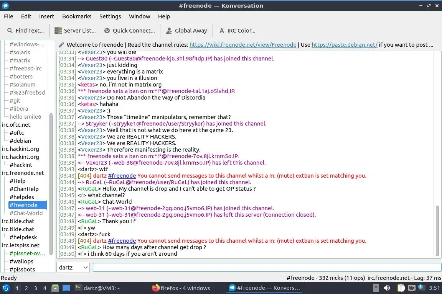Screen dimensions: 442x294
Task: Open the Server List toolbar button
Action: (x=75, y=31)
